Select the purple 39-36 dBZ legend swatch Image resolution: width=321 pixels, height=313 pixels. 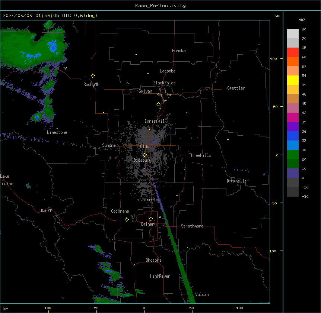[293, 127]
